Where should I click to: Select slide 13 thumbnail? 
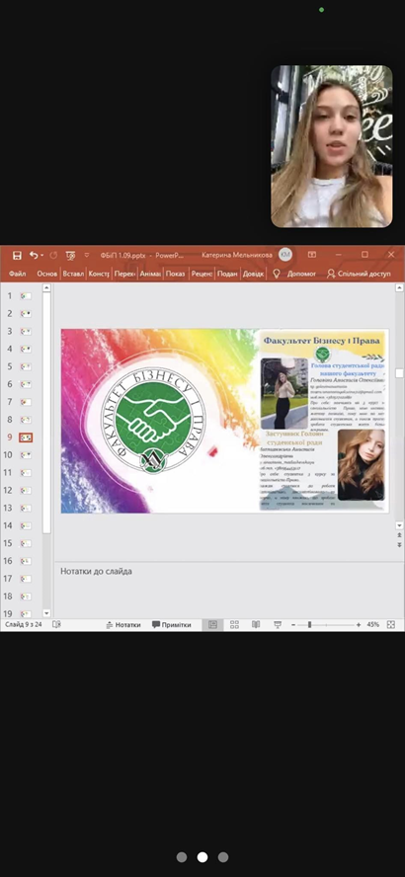point(26,508)
